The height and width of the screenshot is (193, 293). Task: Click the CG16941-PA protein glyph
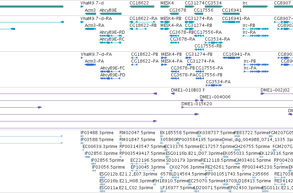pos(231,58)
